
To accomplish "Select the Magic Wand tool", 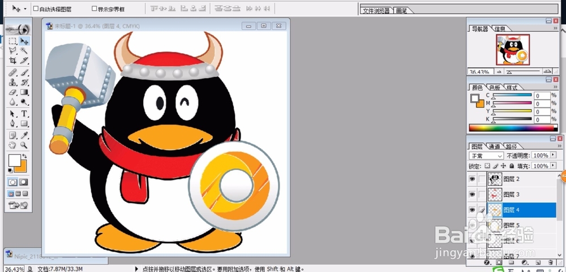I will coord(24,51).
